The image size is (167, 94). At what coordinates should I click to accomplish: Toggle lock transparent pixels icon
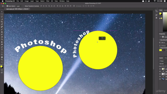[163, 66]
